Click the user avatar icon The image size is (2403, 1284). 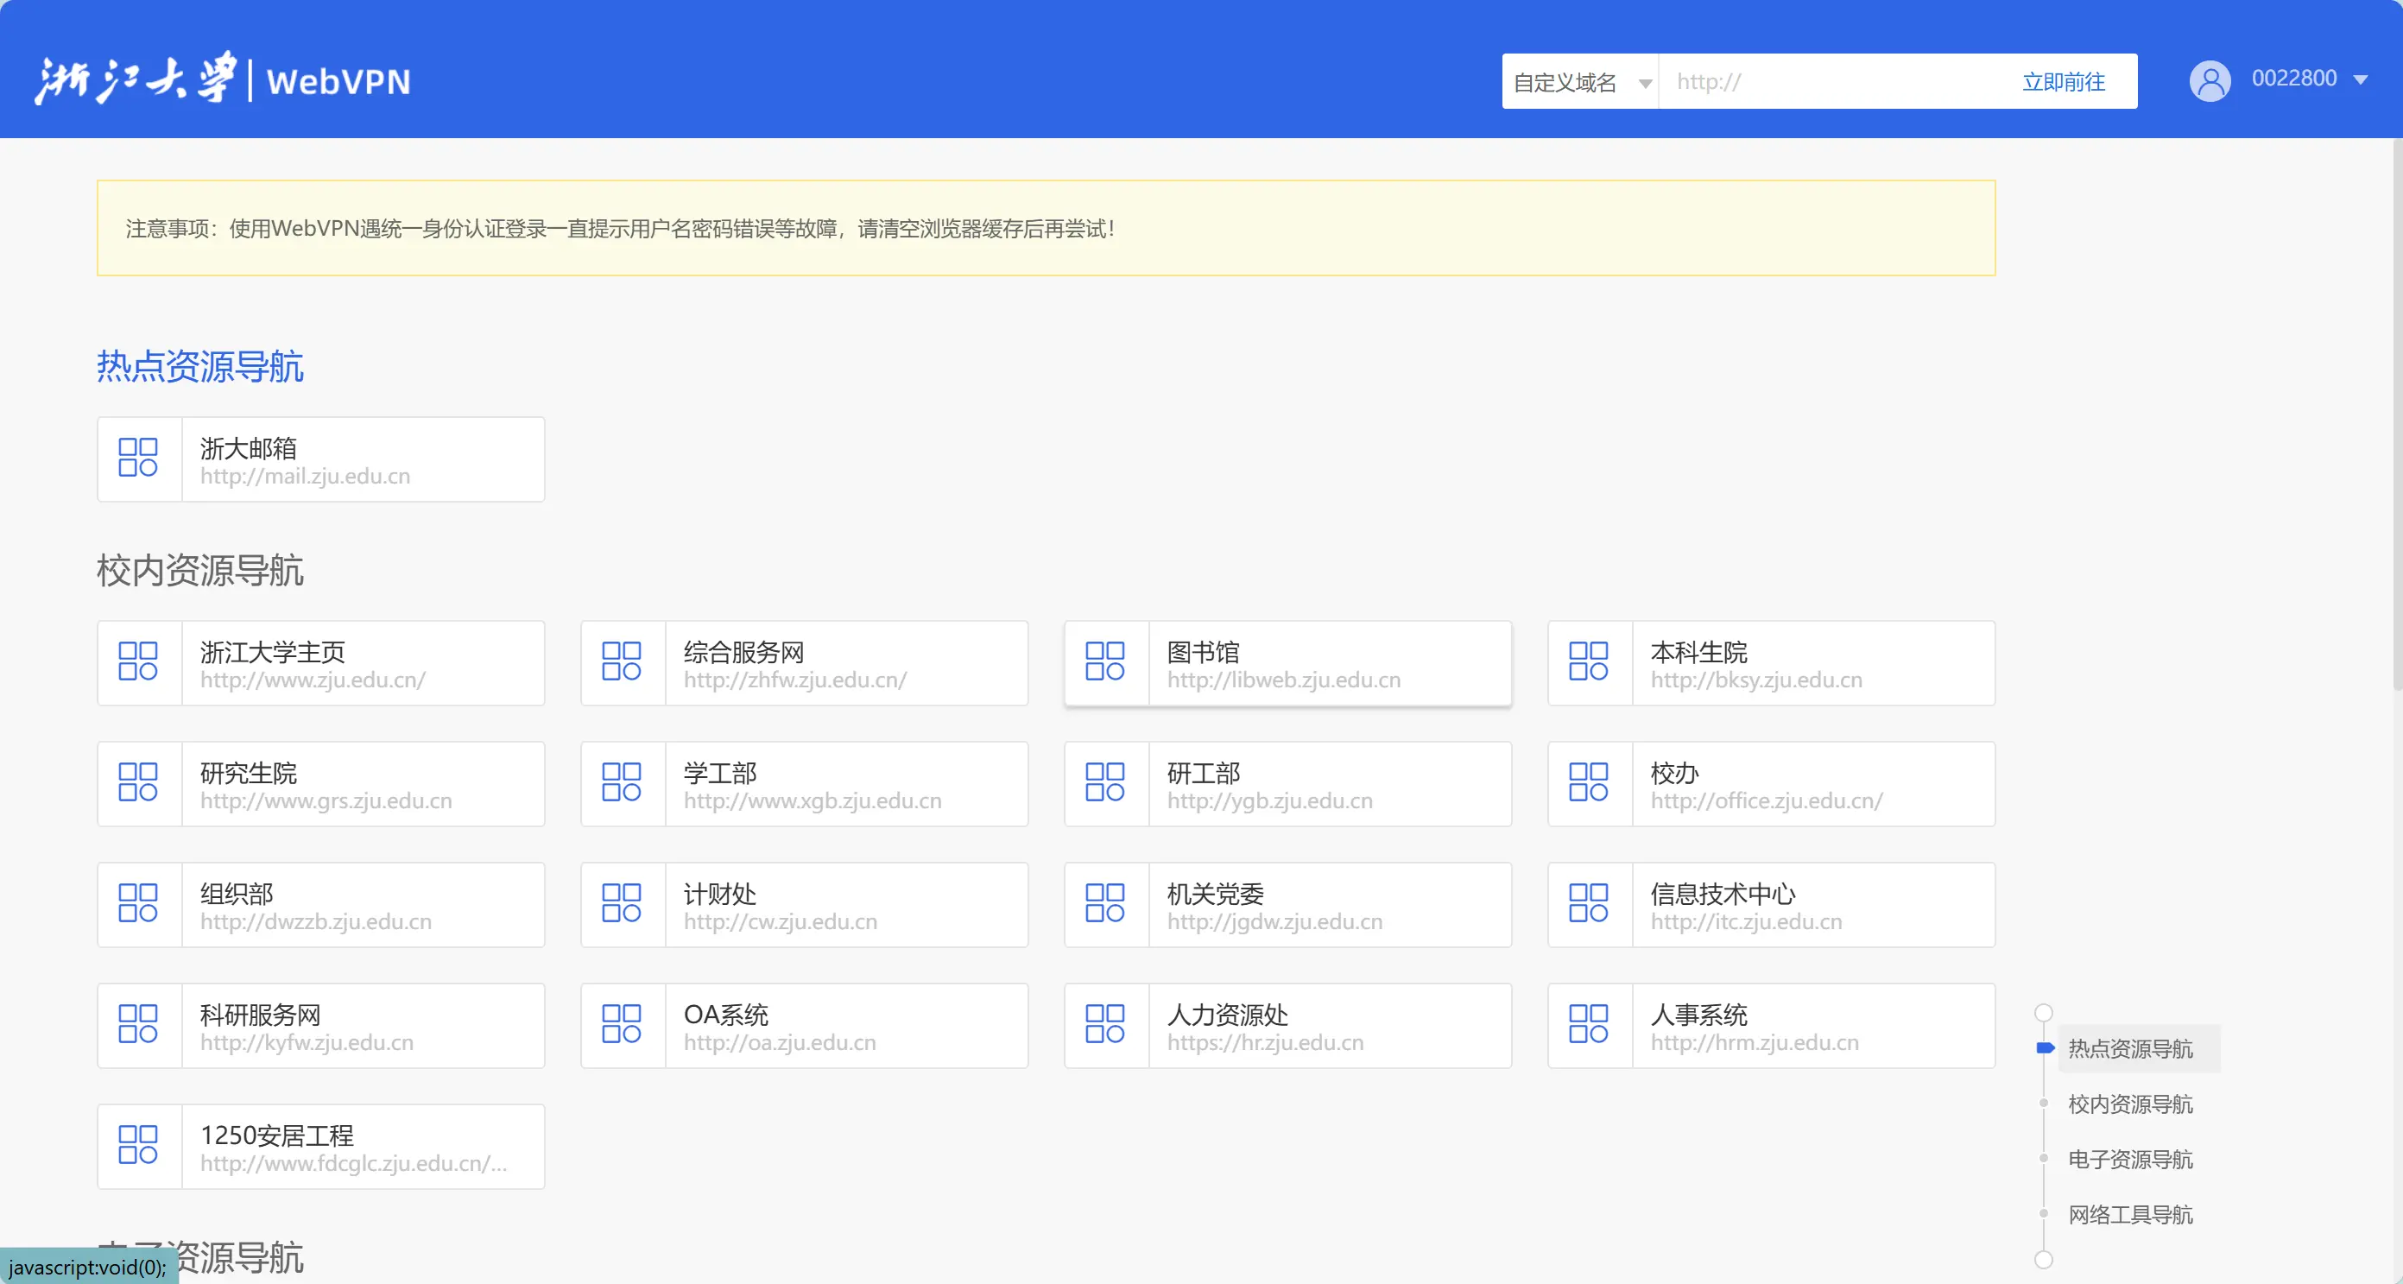tap(2210, 81)
